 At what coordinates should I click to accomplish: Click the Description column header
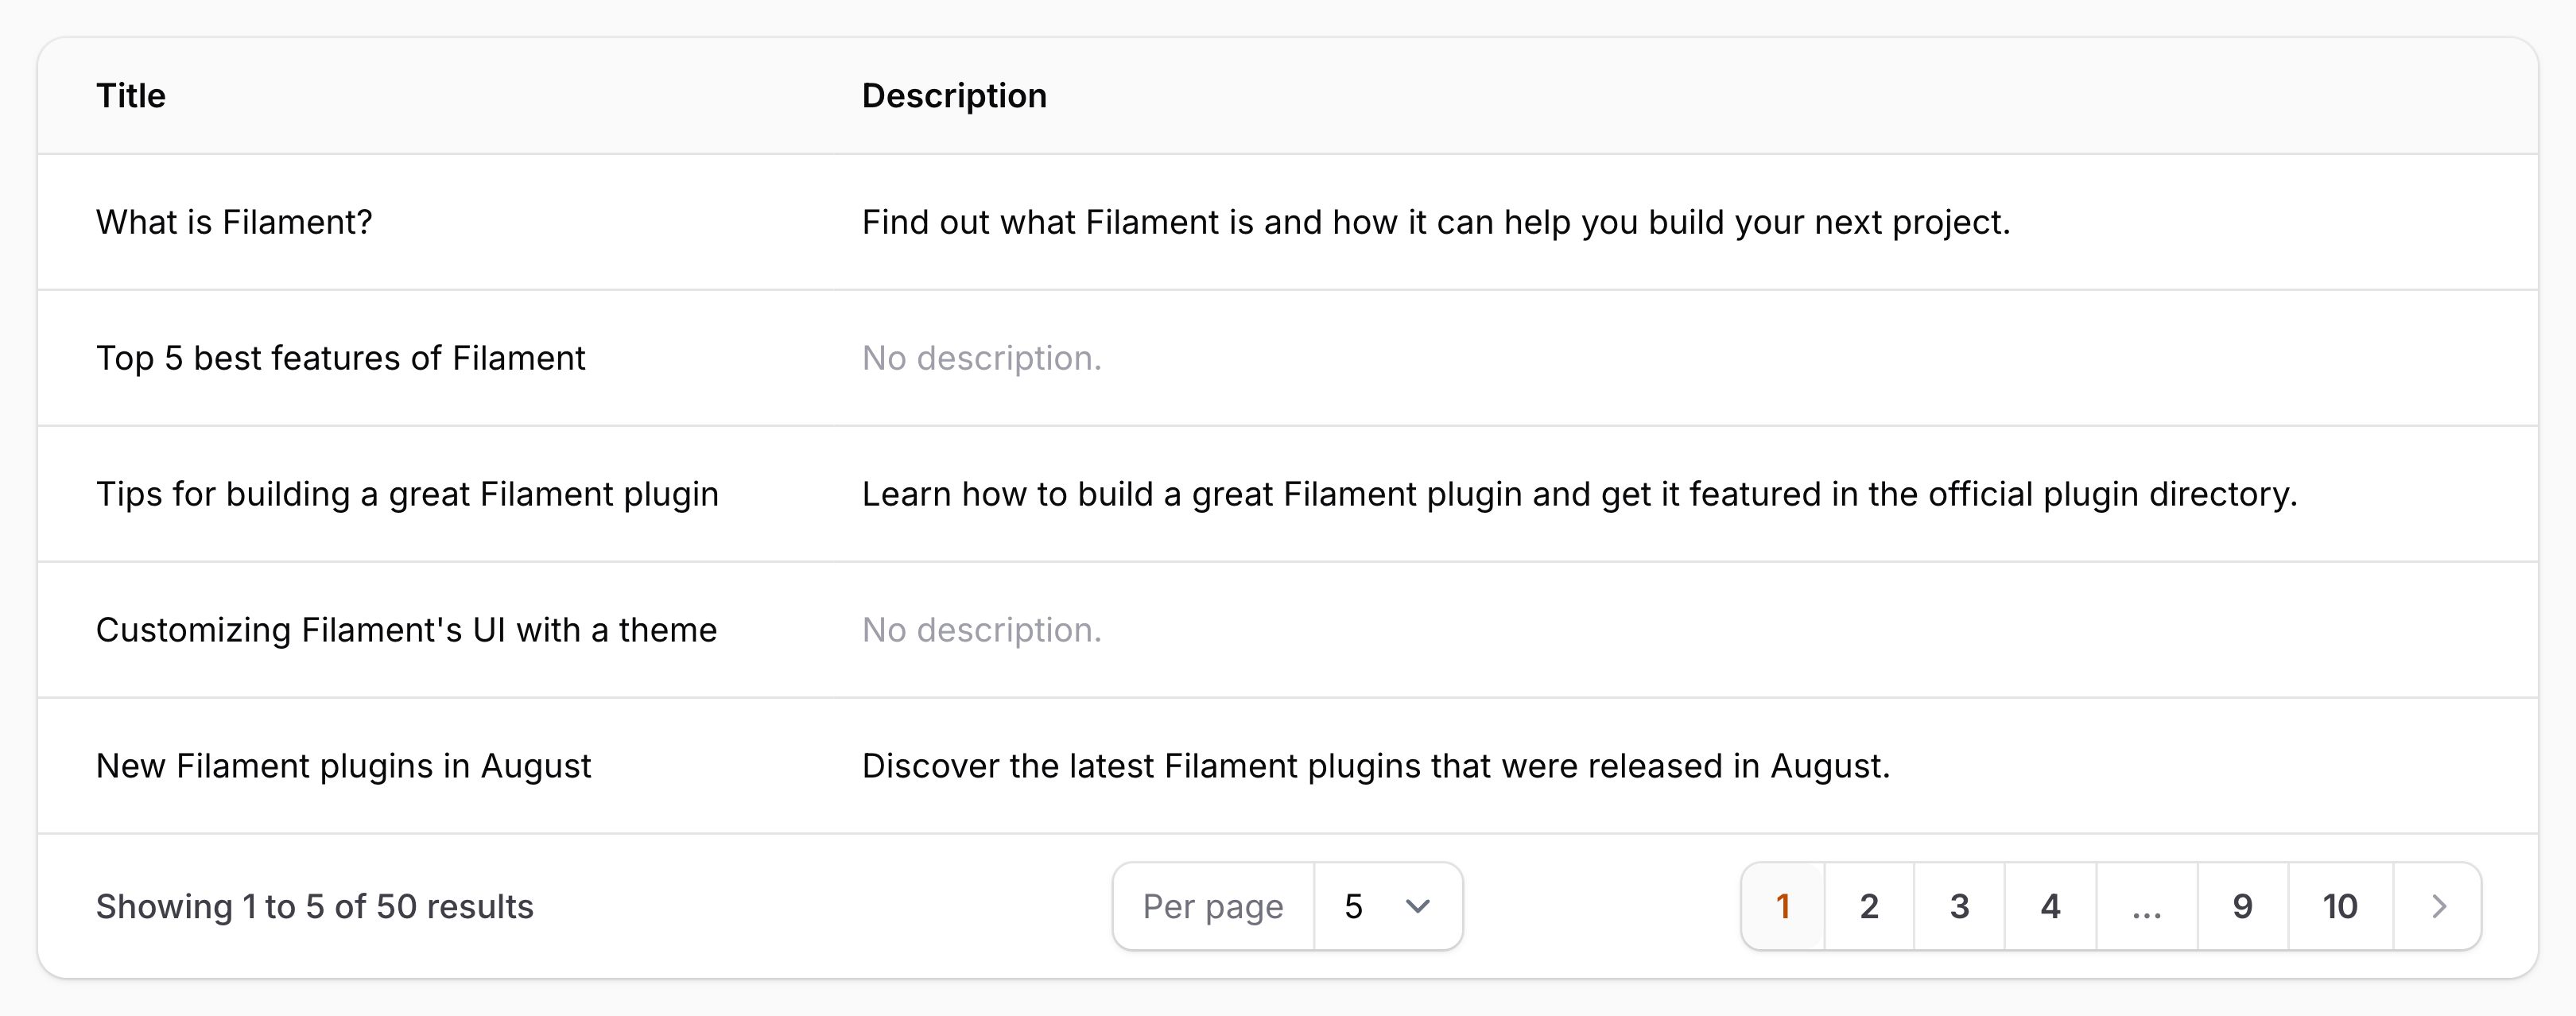954,96
